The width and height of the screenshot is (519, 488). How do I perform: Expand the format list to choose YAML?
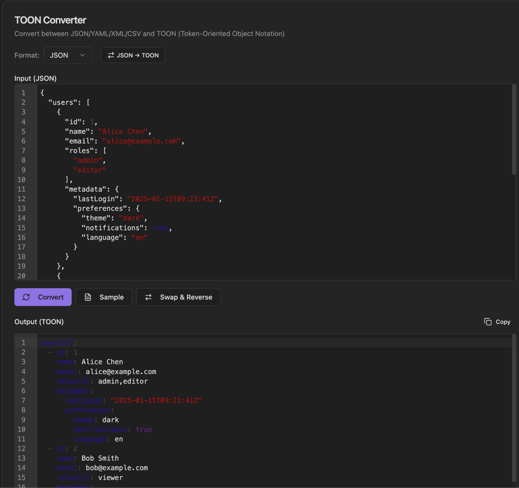pyautogui.click(x=68, y=55)
